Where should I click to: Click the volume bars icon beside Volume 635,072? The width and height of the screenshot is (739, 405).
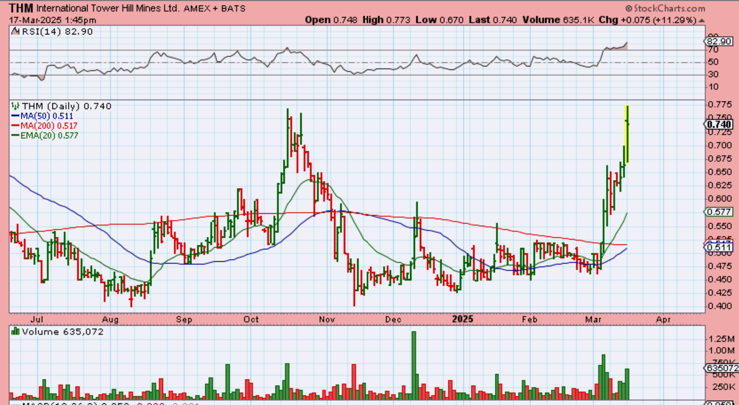(15, 331)
